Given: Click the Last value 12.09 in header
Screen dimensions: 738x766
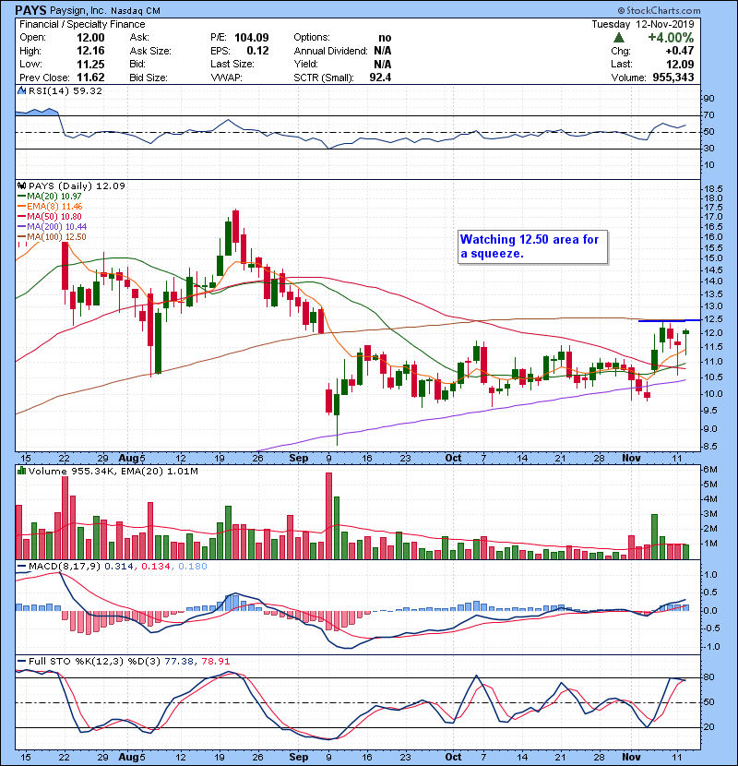Looking at the screenshot, I should [x=680, y=64].
